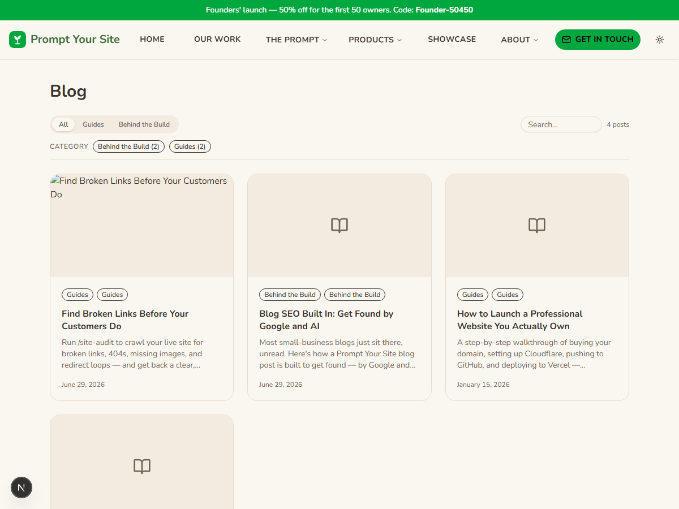Open the Showcase nav item
This screenshot has height=509, width=679.
click(x=452, y=40)
